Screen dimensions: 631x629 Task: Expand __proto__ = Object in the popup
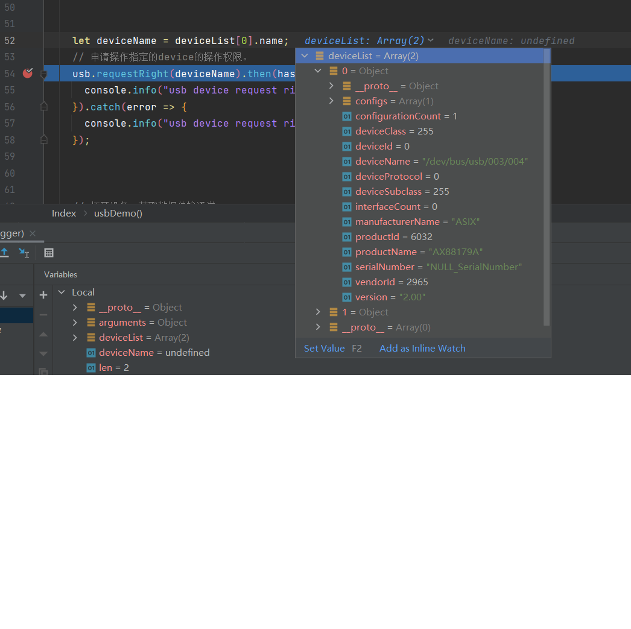(x=331, y=86)
